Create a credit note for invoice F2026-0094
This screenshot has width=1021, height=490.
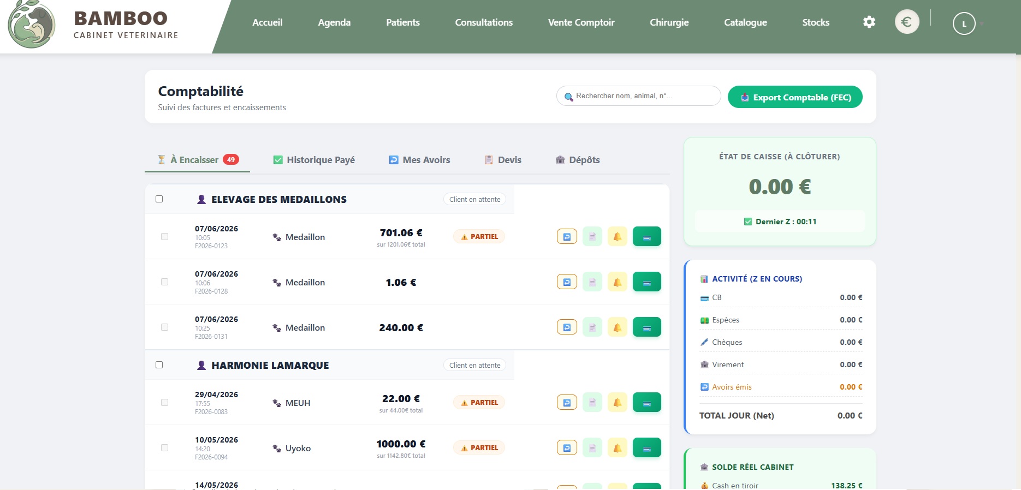point(567,447)
